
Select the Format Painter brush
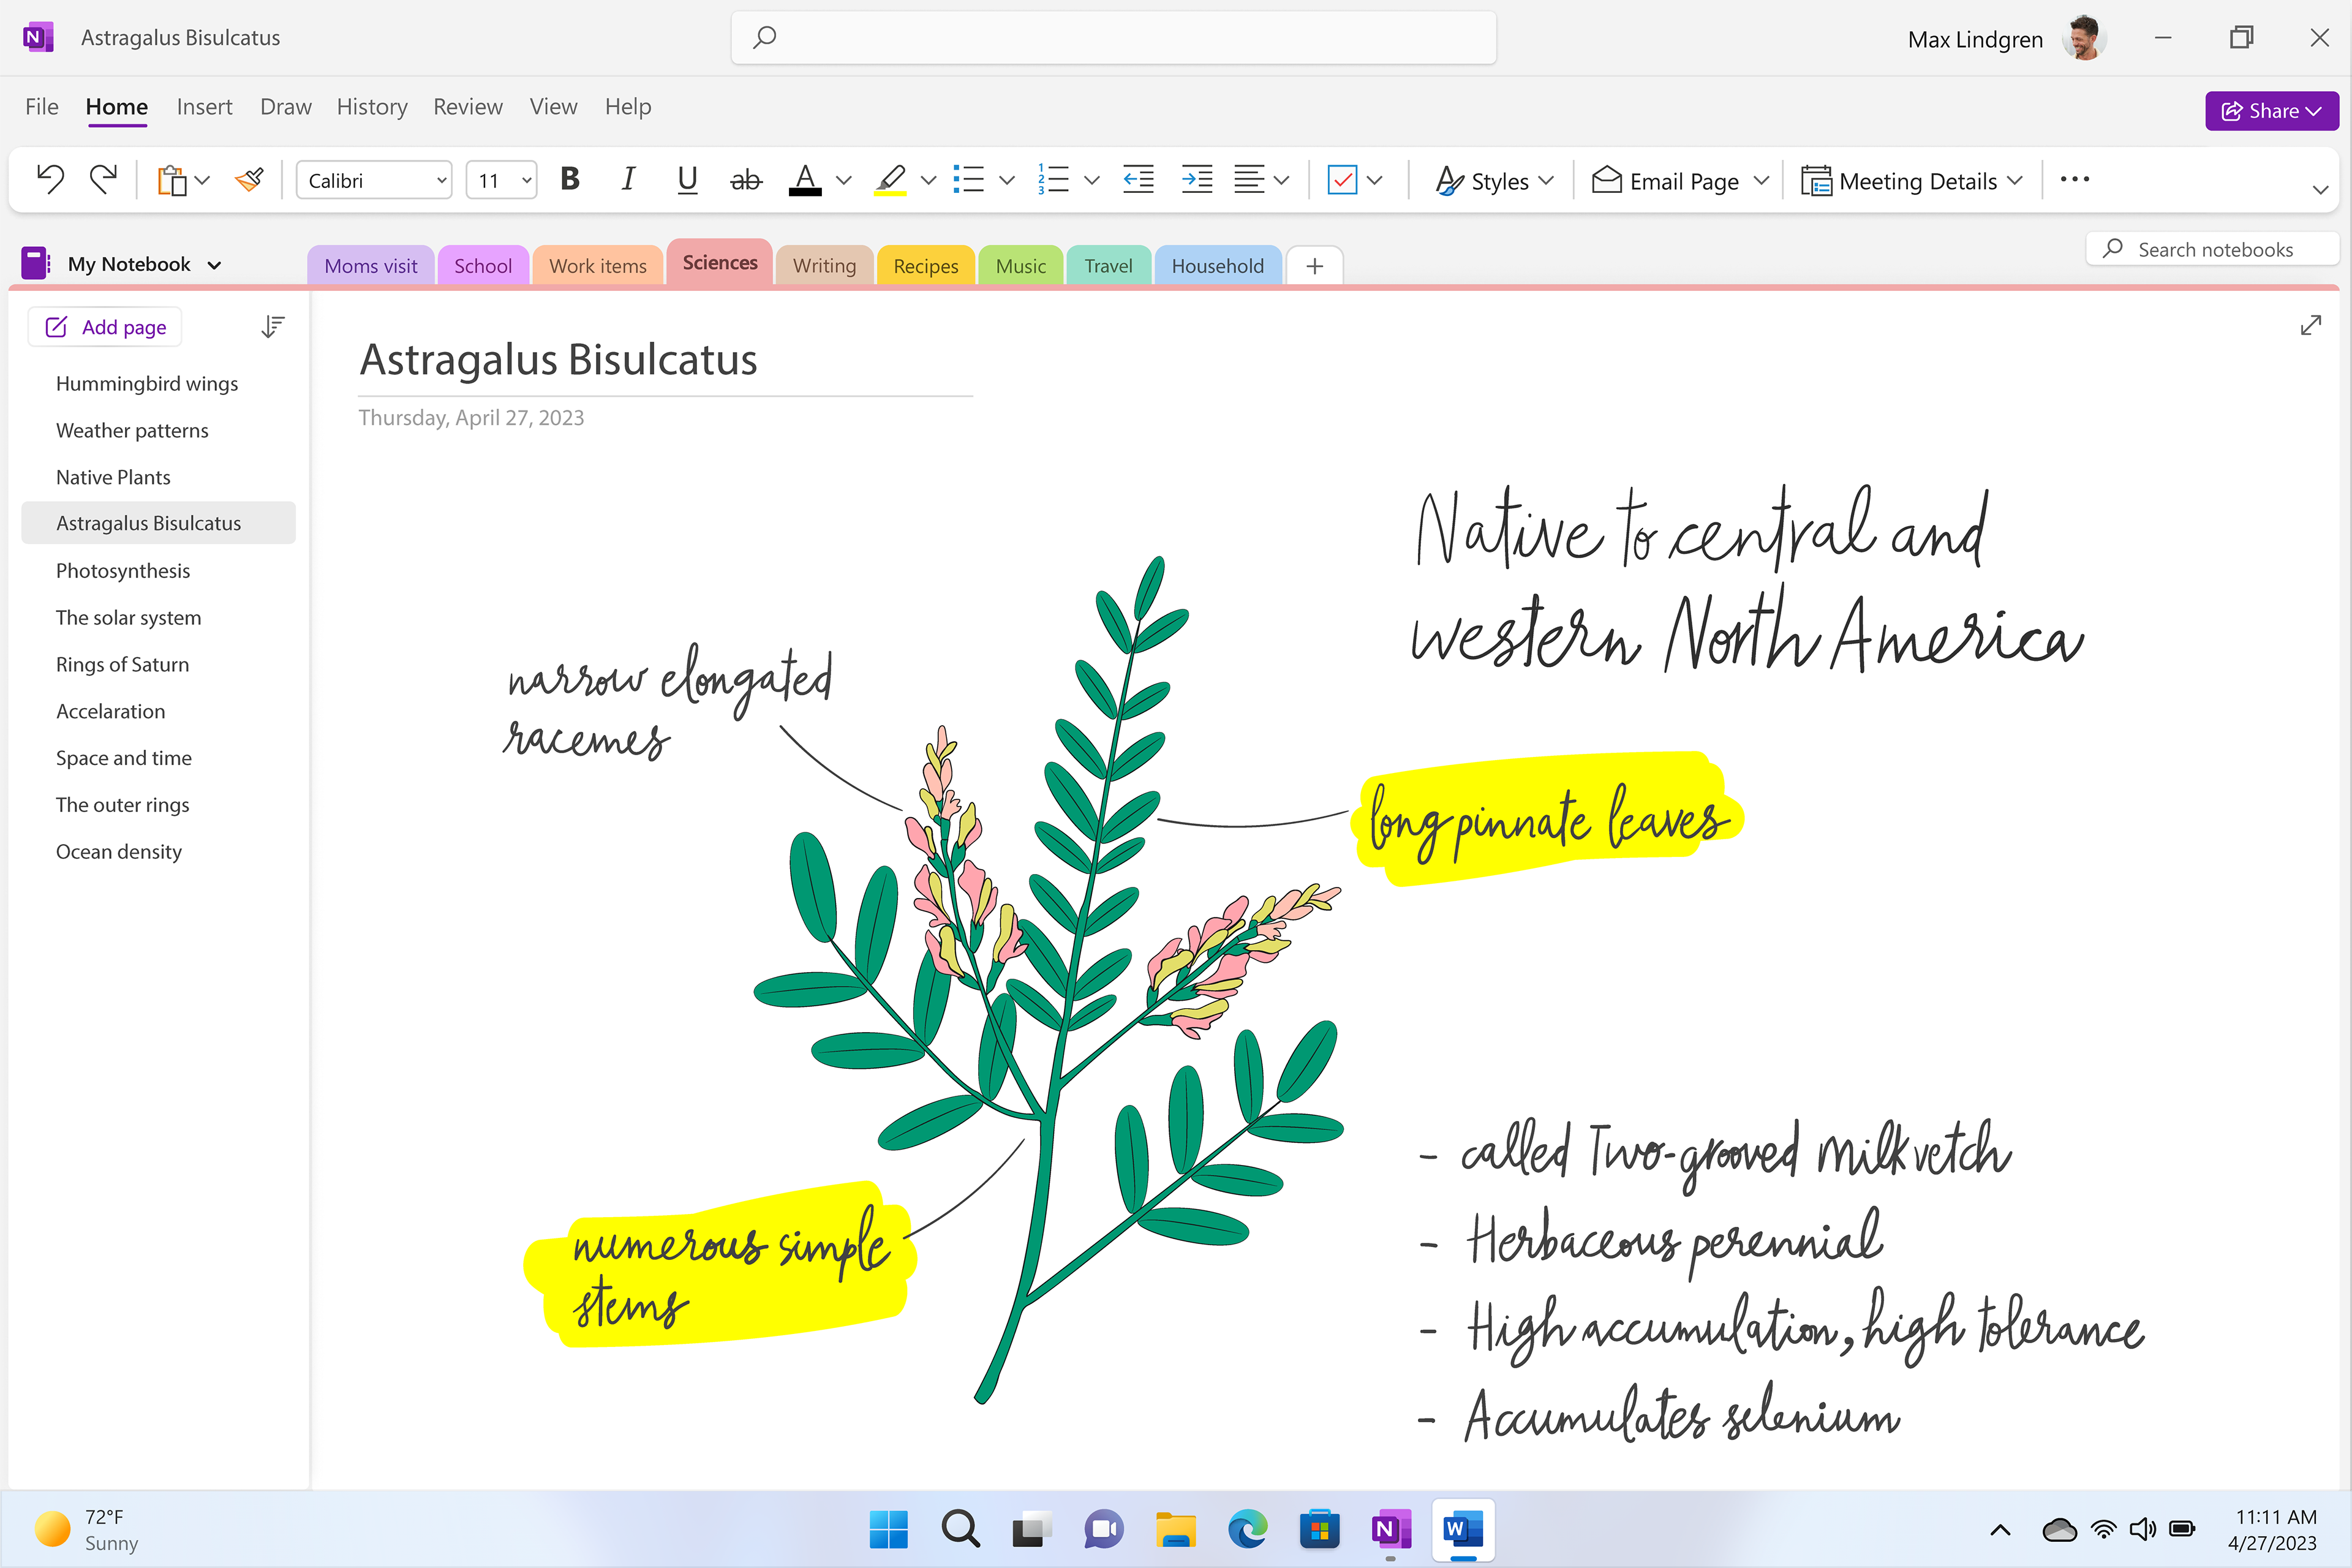coord(249,180)
